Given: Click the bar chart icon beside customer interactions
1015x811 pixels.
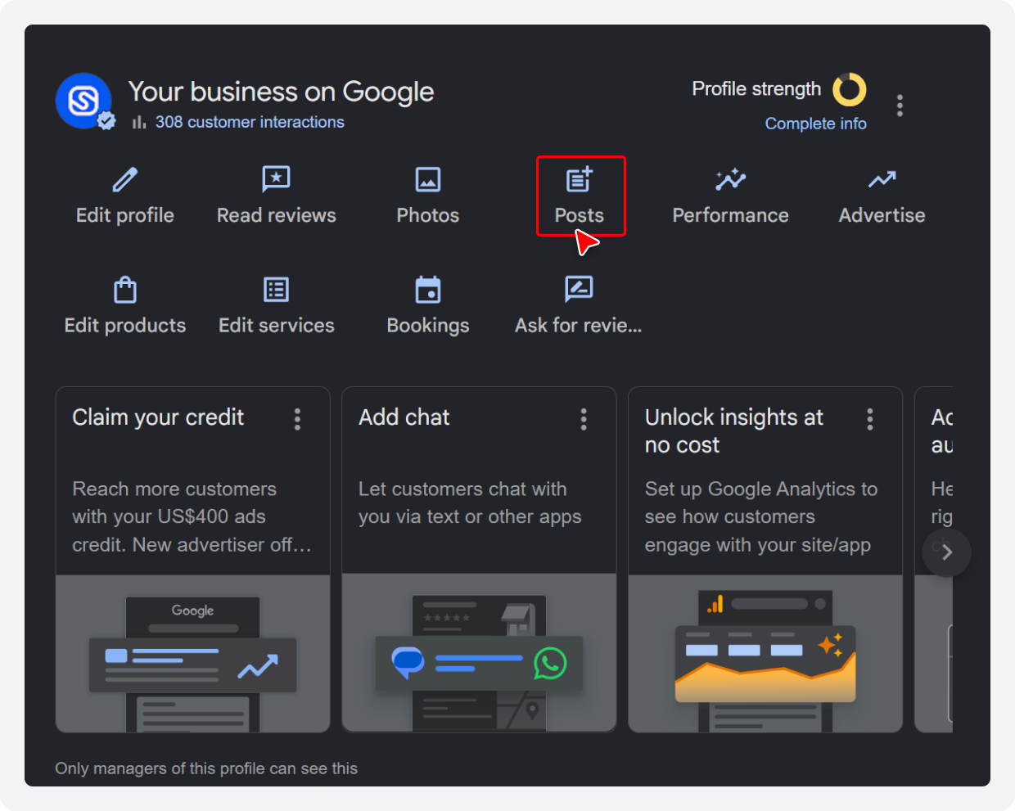Looking at the screenshot, I should pyautogui.click(x=139, y=122).
